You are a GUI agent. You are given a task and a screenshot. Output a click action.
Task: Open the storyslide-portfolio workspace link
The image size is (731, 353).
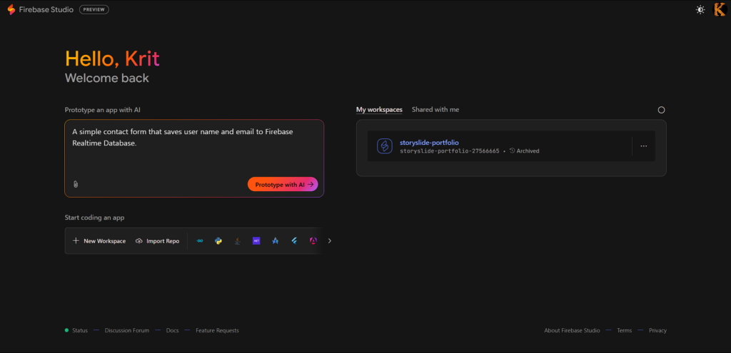tap(429, 143)
